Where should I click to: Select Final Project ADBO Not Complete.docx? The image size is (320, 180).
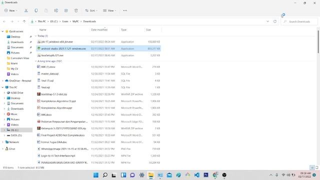[98, 135]
